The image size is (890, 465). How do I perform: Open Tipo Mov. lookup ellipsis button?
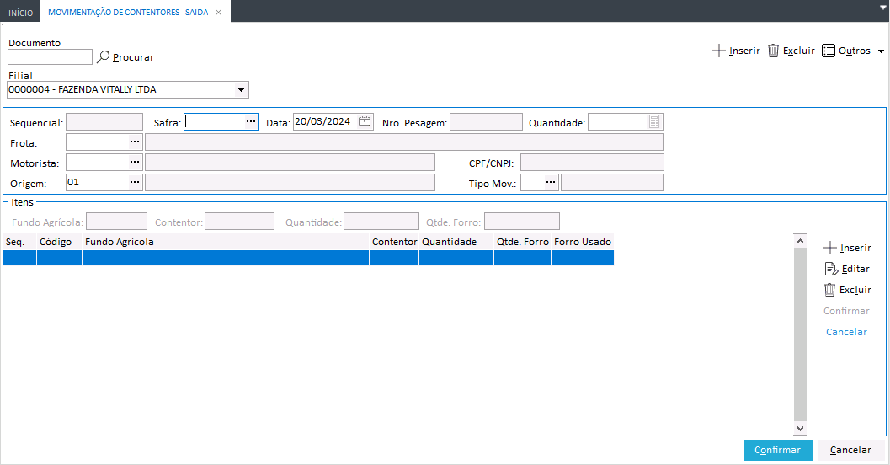[551, 182]
